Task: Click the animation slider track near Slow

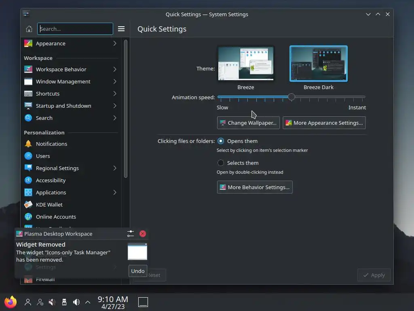Action: point(221,97)
